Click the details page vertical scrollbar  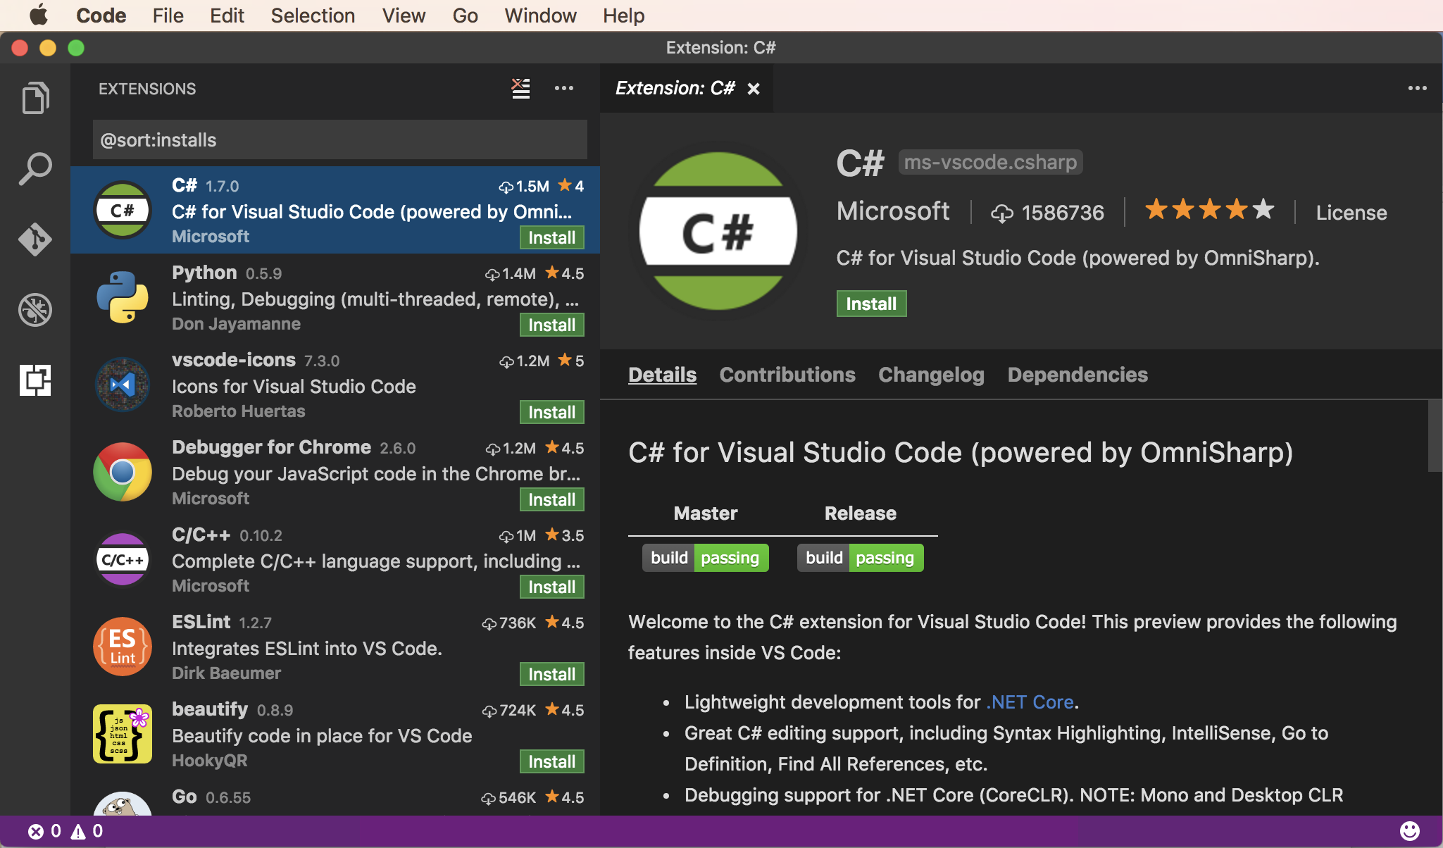[x=1435, y=437]
